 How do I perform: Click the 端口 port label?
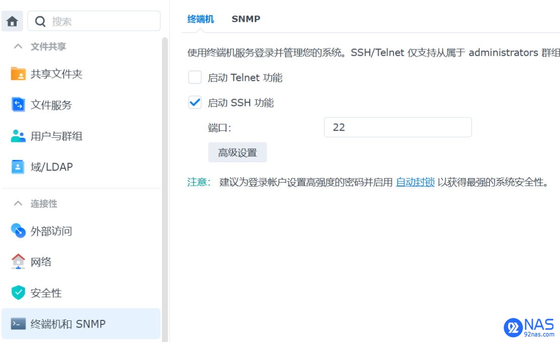219,127
